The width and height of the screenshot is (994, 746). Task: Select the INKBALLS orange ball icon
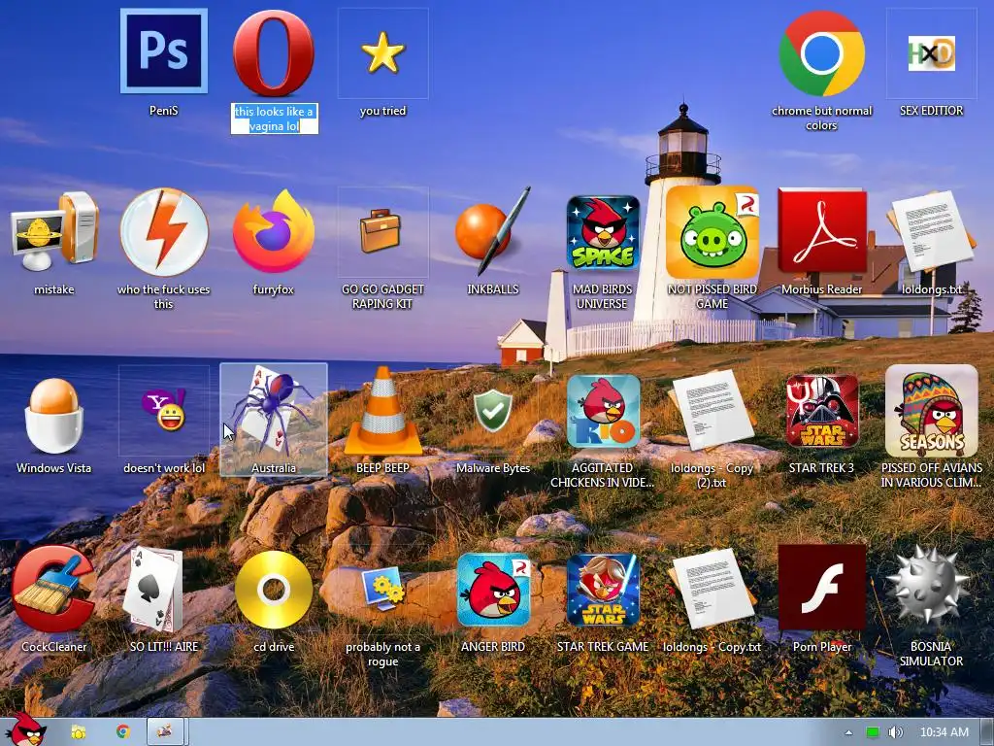tap(492, 231)
